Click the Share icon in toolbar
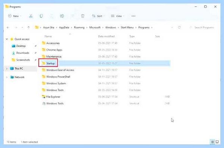This screenshot has width=224, height=148. [x=72, y=16]
